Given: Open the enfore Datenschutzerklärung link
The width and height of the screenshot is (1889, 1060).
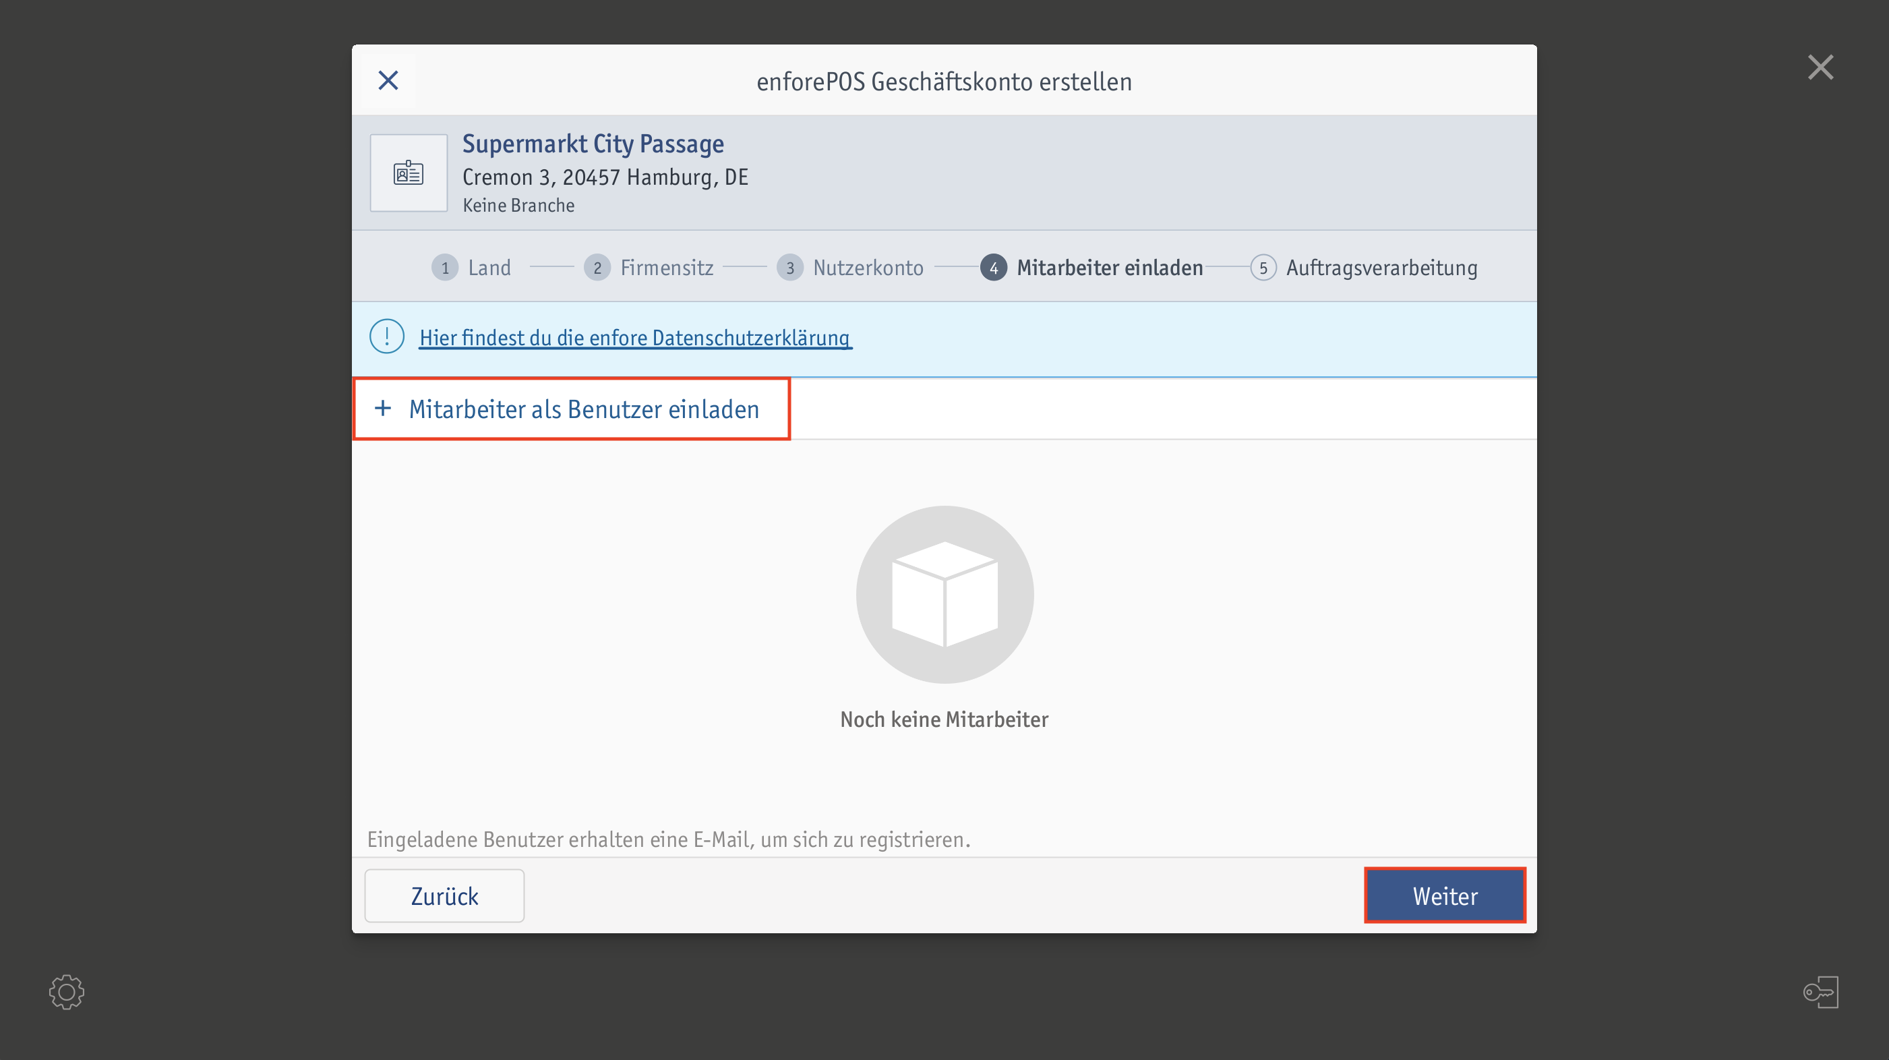Looking at the screenshot, I should point(635,337).
